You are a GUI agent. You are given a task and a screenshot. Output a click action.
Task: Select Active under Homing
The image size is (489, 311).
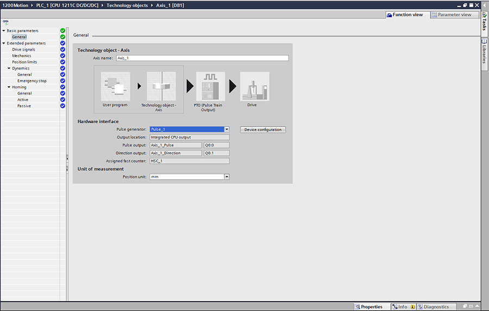click(x=23, y=99)
